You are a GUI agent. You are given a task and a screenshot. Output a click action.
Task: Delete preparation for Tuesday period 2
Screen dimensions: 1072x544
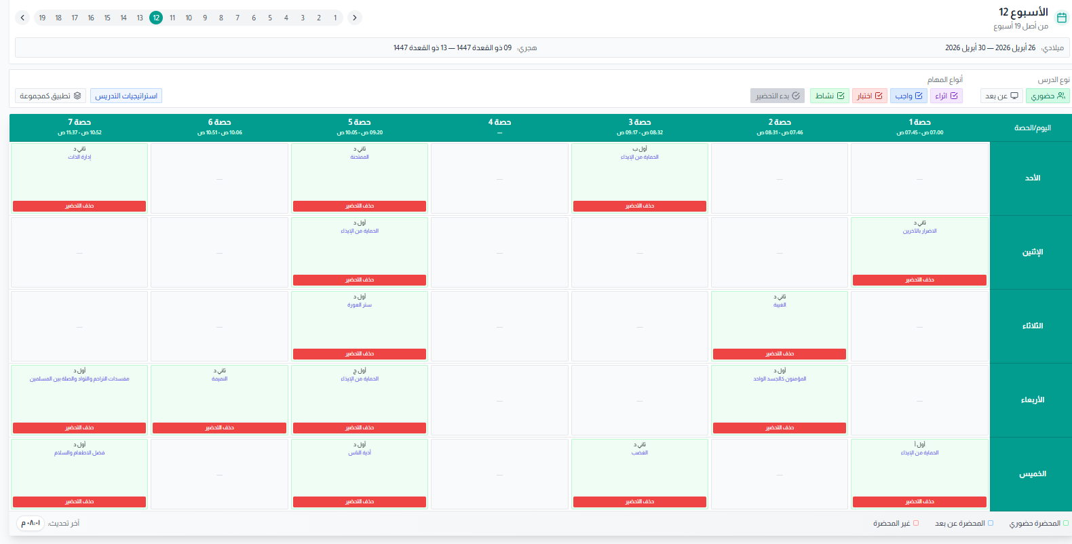(x=780, y=354)
